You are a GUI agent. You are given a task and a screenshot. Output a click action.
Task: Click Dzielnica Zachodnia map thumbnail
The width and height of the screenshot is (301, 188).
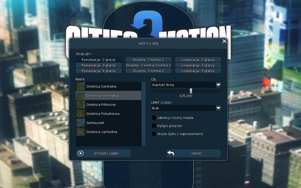pyautogui.click(x=80, y=132)
